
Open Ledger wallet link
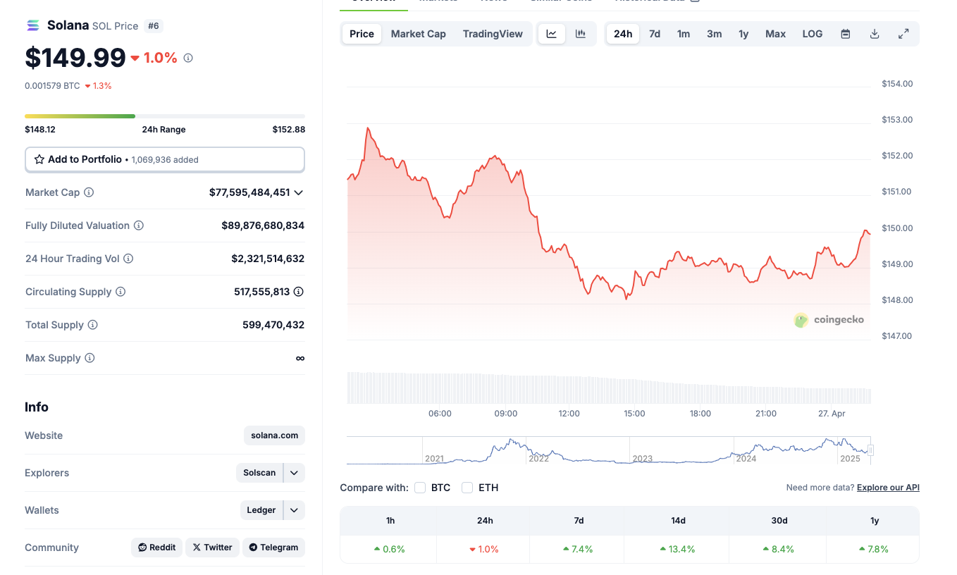[261, 510]
